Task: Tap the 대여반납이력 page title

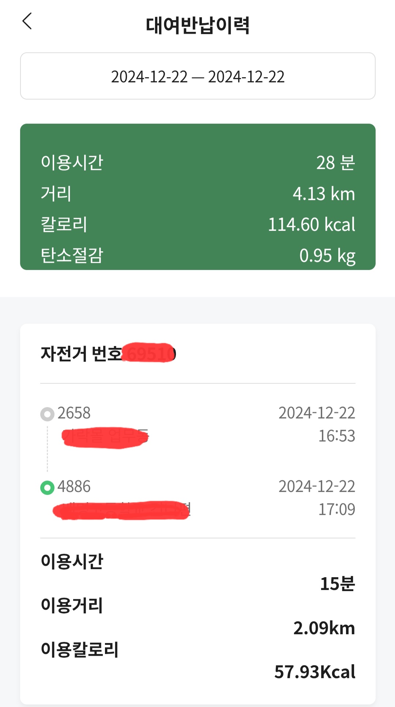Action: click(197, 25)
